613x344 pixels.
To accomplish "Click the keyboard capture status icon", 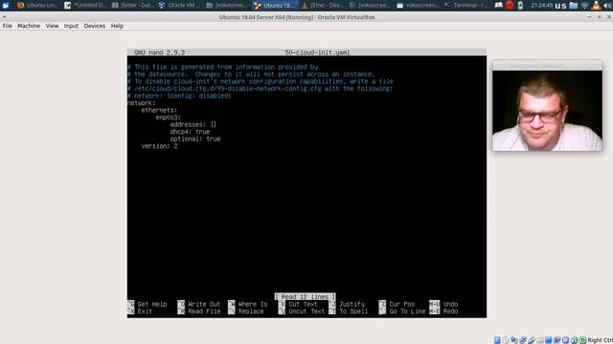I will [583, 340].
